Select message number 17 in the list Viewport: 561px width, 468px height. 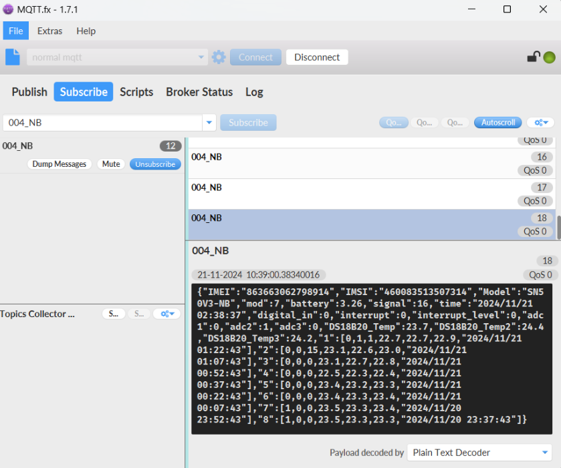[372, 194]
